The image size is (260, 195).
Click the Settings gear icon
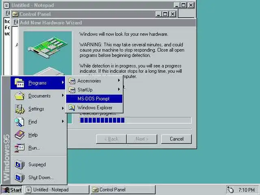[x=19, y=109]
